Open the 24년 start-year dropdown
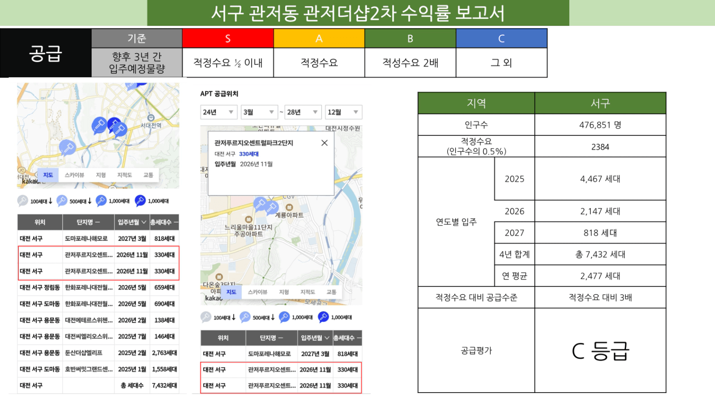The height and width of the screenshot is (402, 715). tap(219, 112)
